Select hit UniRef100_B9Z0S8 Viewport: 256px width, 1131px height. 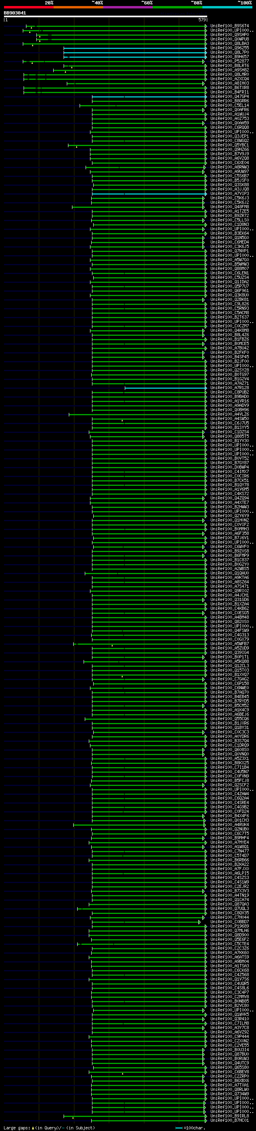pos(229,551)
